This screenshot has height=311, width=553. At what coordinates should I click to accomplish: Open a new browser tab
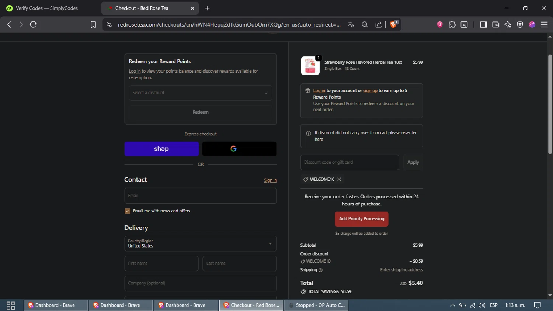[208, 8]
